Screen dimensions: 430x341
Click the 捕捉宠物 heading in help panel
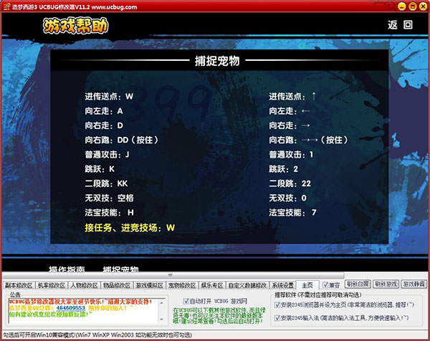click(216, 61)
